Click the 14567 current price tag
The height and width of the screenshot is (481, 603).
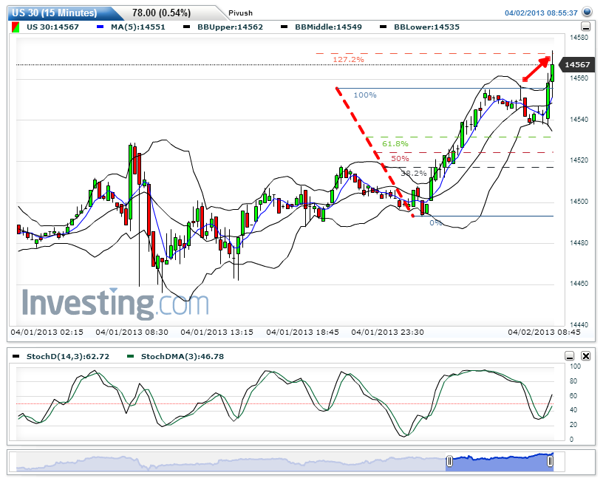(577, 64)
